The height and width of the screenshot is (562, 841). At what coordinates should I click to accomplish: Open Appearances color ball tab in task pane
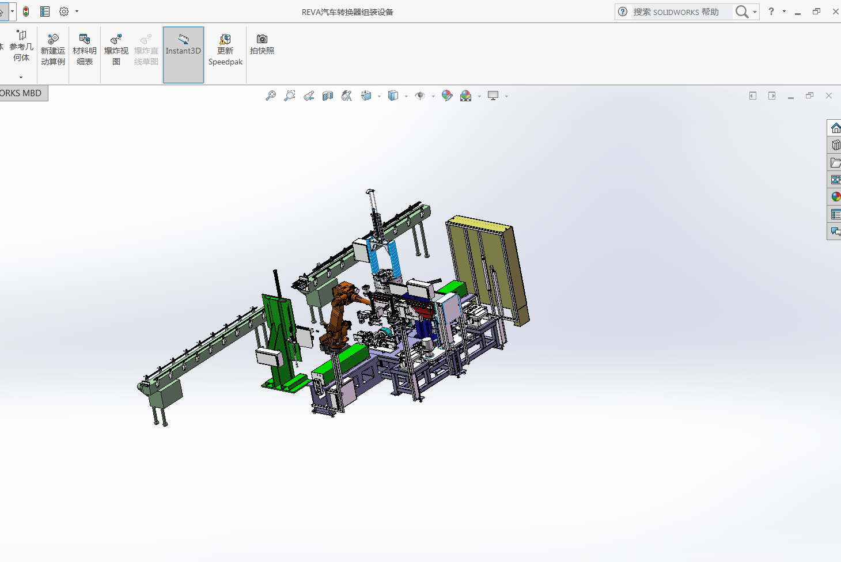(835, 197)
